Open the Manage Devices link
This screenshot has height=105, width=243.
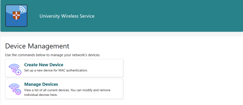41,84
